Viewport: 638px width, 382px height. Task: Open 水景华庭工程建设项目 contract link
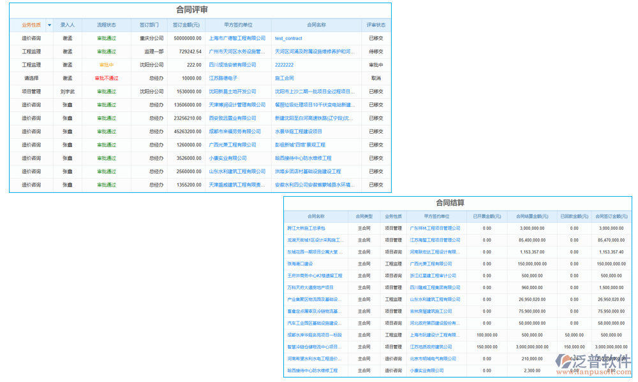click(x=298, y=132)
